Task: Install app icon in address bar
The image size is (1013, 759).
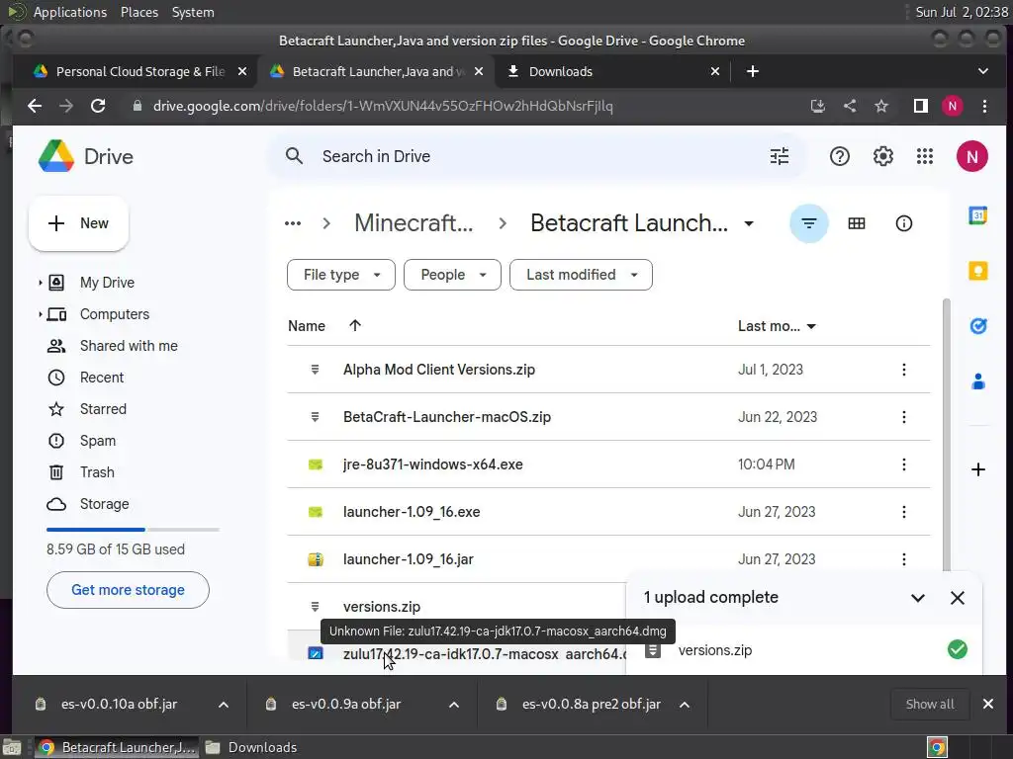Action: (818, 106)
